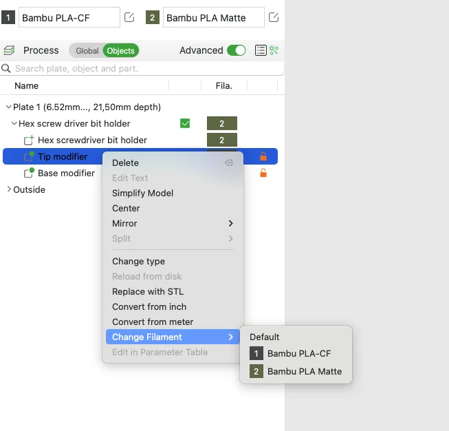The image size is (449, 431).
Task: Uncheck printable checkbox for Hex screw driver bit holder
Action: pos(185,123)
